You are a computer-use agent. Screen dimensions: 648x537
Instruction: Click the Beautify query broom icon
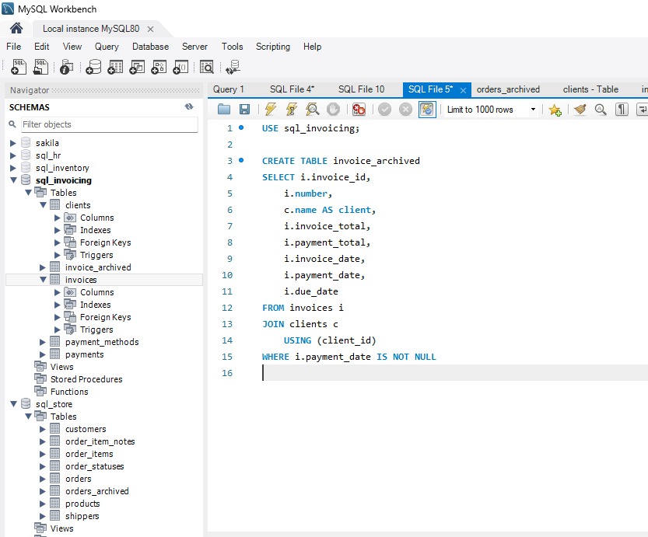click(580, 110)
